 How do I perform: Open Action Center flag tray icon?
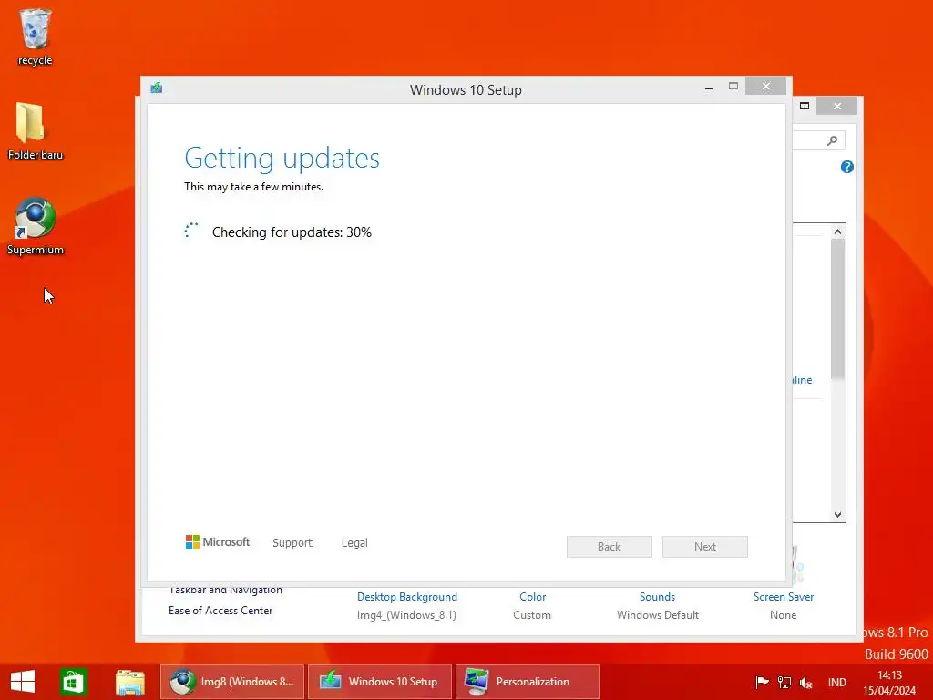pos(762,682)
